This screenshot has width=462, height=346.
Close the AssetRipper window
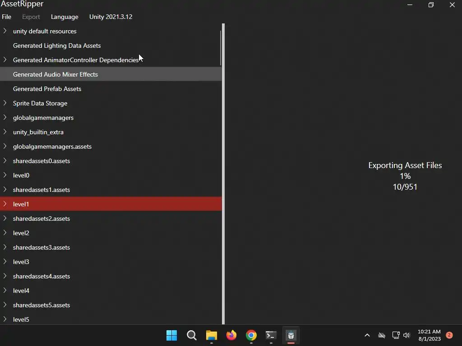[x=452, y=5]
